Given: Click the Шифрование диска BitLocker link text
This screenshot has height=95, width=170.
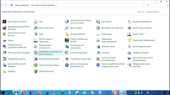Looking at the screenshot, I should click(x=141, y=65).
